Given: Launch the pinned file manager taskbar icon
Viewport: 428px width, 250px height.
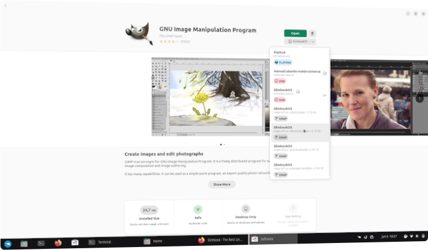Looking at the screenshot, I should [24, 244].
